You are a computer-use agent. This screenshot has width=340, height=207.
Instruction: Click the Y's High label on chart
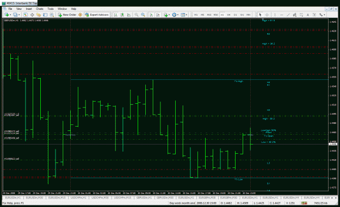(239, 81)
